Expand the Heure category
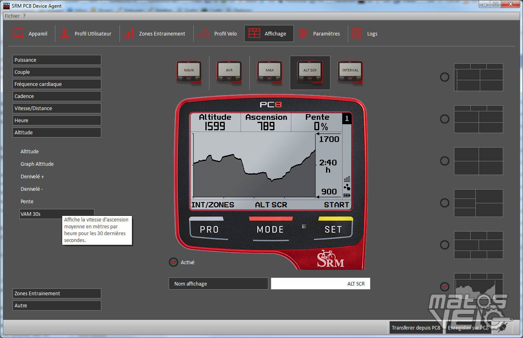The height and width of the screenshot is (338, 523). [x=57, y=121]
